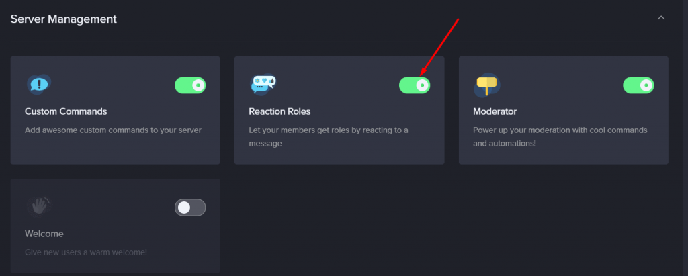688x276 pixels.
Task: Switch off the Moderator plugin toggle
Action: click(638, 85)
